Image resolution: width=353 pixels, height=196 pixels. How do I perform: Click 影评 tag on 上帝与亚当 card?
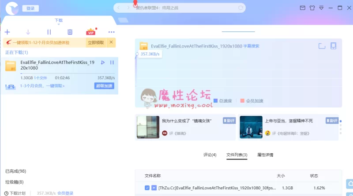(332, 121)
